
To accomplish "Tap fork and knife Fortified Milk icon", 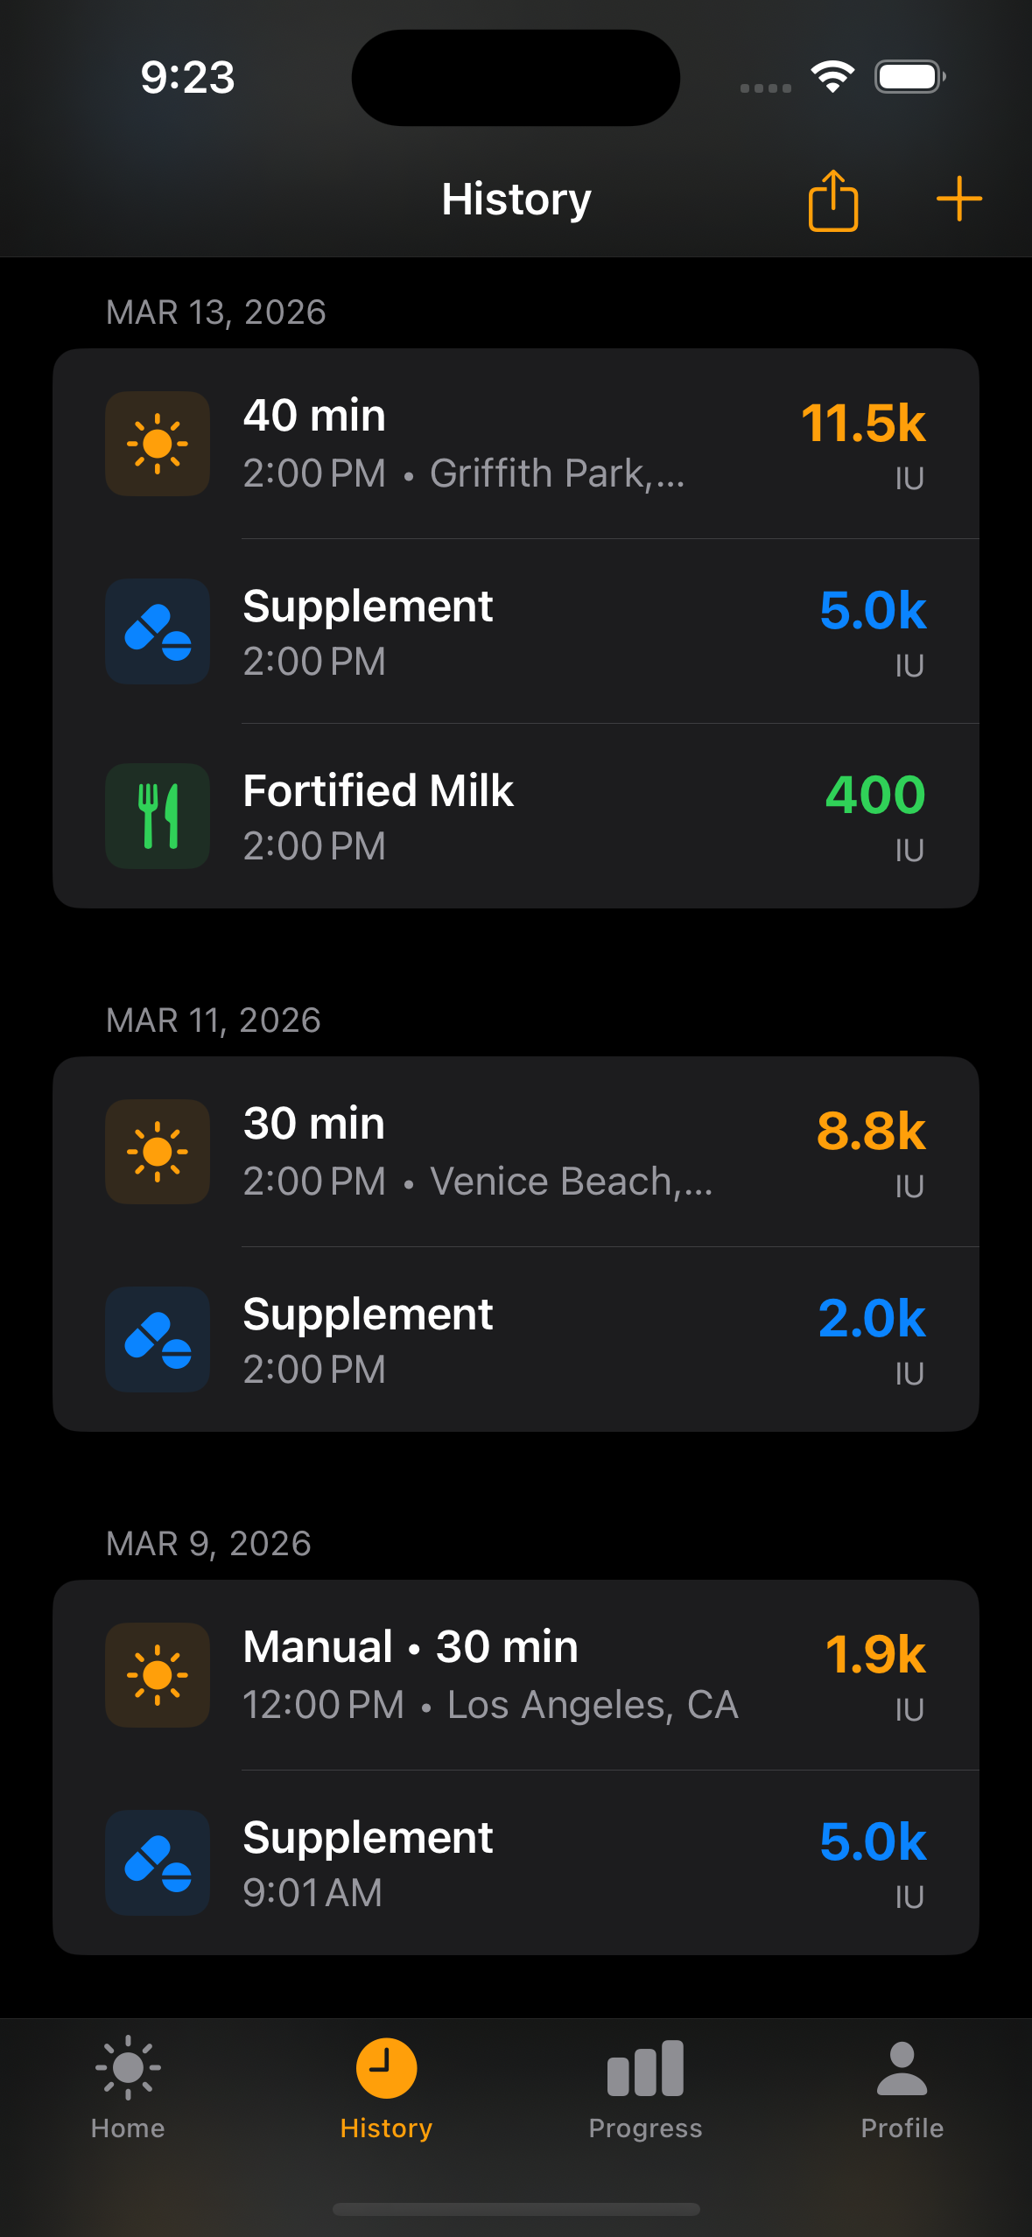I will point(158,816).
